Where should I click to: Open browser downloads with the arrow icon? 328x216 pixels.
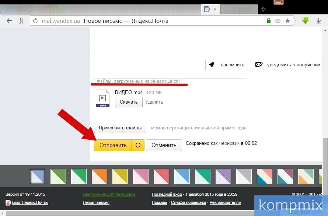(x=318, y=21)
